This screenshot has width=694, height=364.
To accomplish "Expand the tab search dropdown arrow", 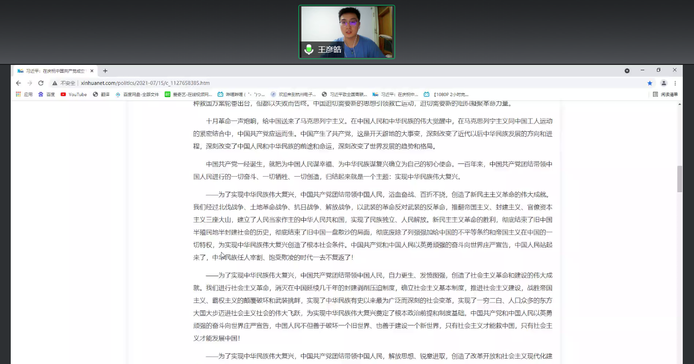I will [x=627, y=71].
